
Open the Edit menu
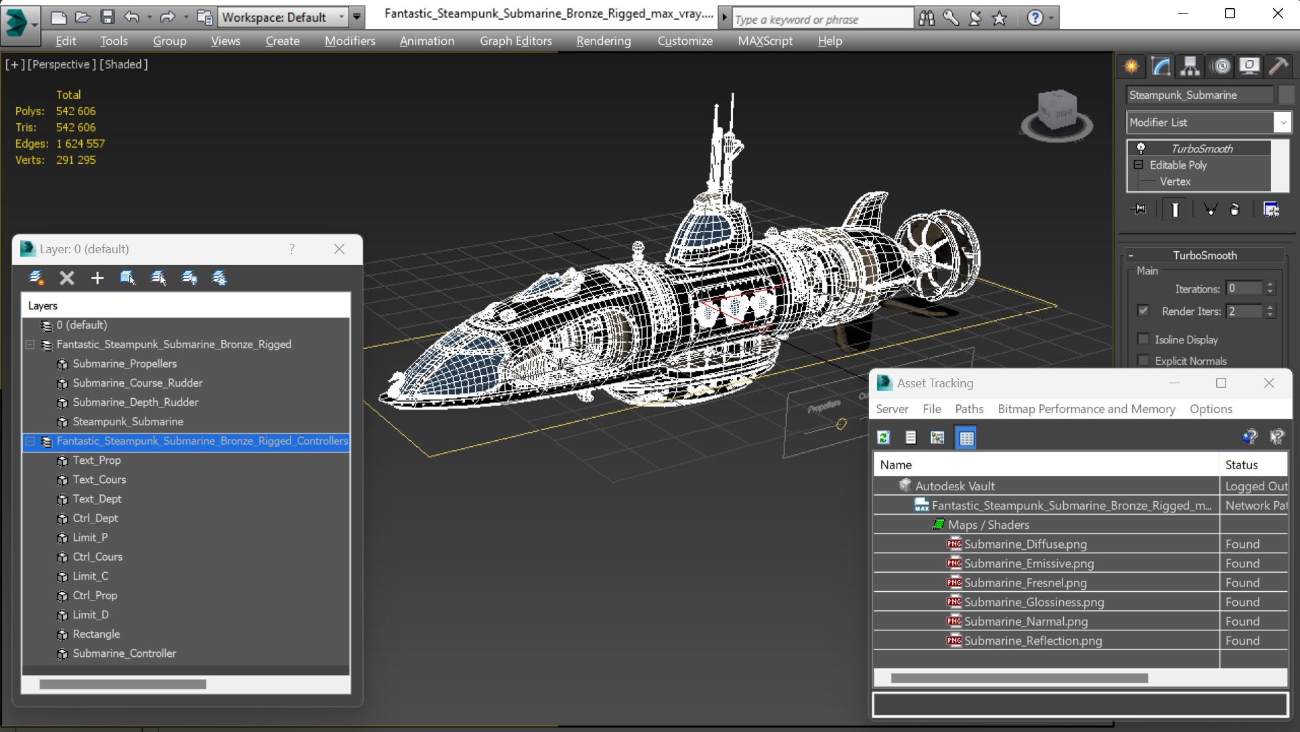66,41
